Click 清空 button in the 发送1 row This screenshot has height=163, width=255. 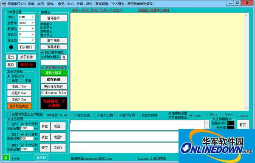point(45,126)
